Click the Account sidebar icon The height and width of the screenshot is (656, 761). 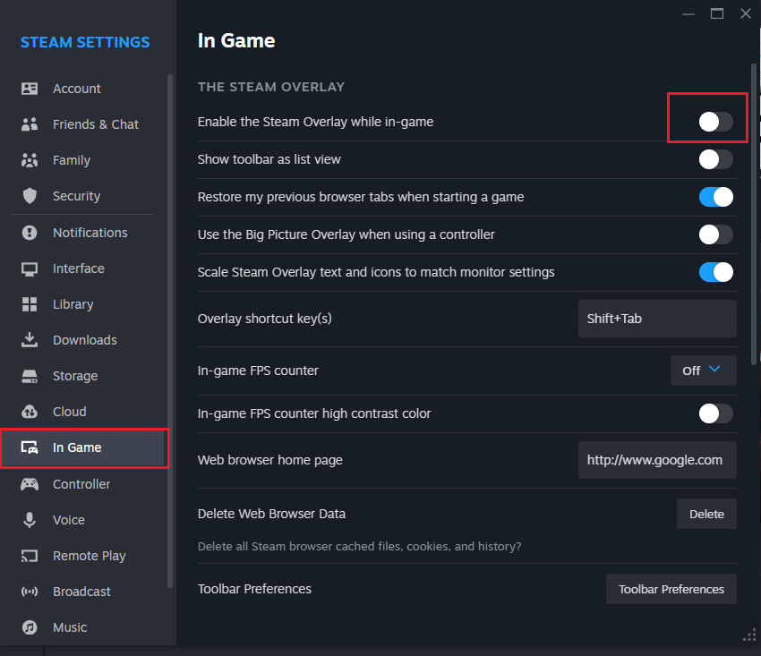point(30,89)
